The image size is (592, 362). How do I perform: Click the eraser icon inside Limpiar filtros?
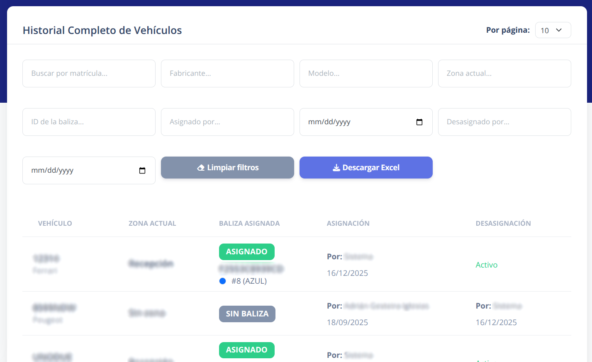click(200, 167)
